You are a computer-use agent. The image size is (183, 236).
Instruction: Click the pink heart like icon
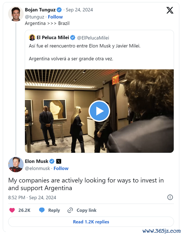pos(12,210)
